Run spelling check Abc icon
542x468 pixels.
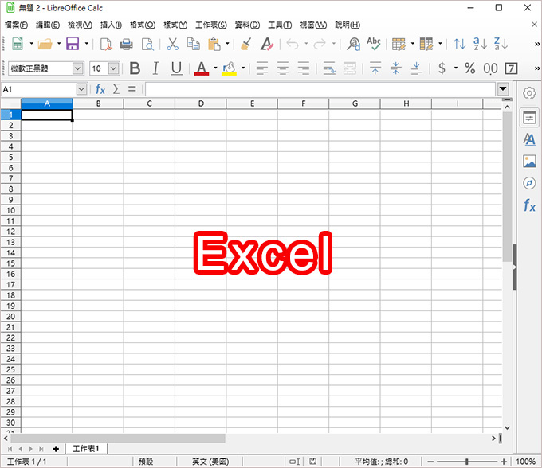374,44
